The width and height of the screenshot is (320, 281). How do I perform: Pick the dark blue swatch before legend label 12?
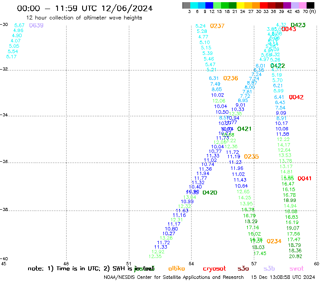pyautogui.click(x=209, y=5)
